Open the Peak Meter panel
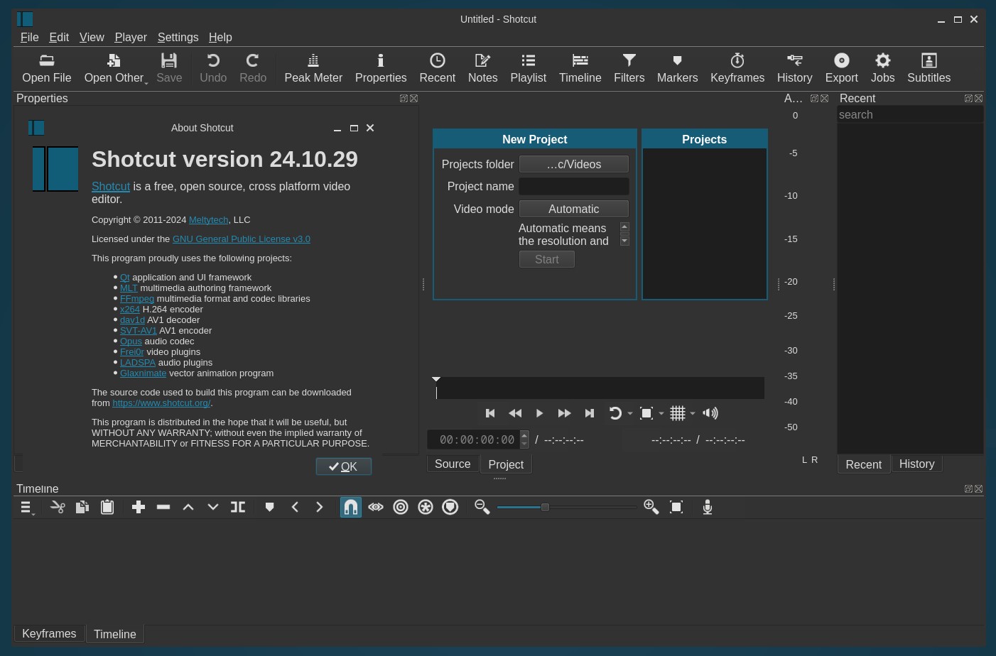The width and height of the screenshot is (996, 656). pos(313,68)
